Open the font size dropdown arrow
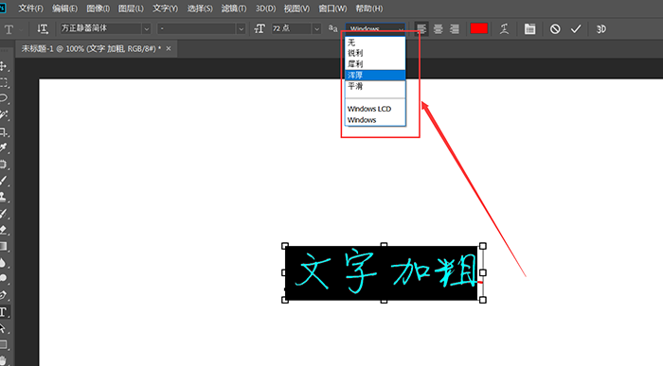 click(316, 28)
